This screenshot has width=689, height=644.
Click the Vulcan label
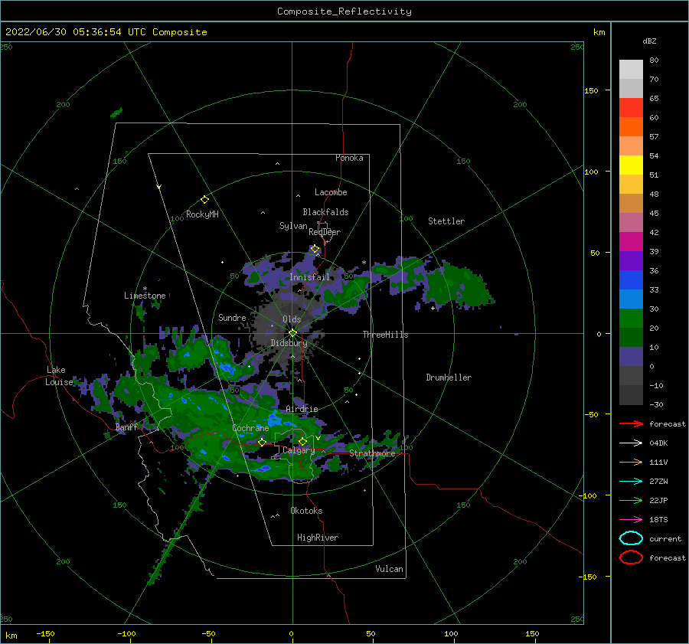[x=389, y=569]
